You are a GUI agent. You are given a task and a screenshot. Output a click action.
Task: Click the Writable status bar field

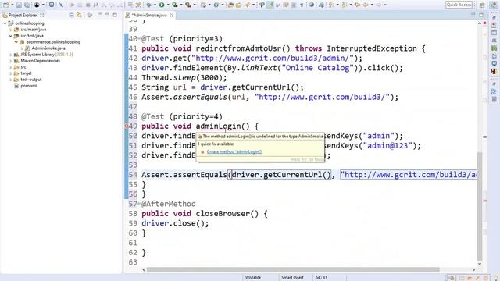click(253, 278)
